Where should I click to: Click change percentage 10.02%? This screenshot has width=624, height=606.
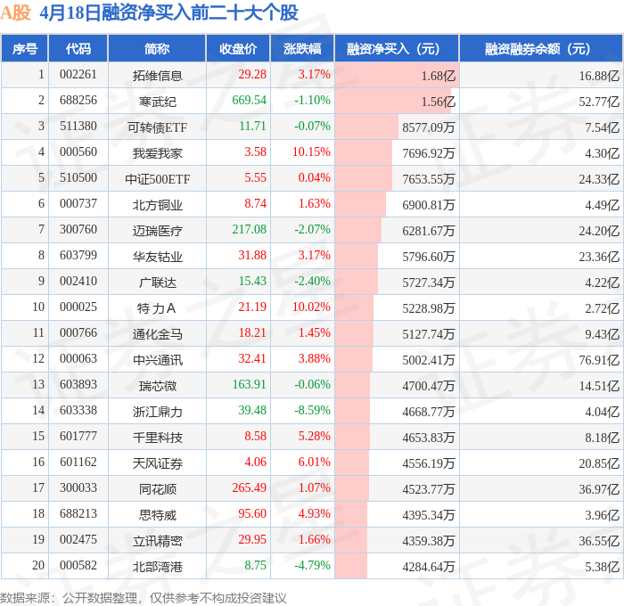point(312,307)
